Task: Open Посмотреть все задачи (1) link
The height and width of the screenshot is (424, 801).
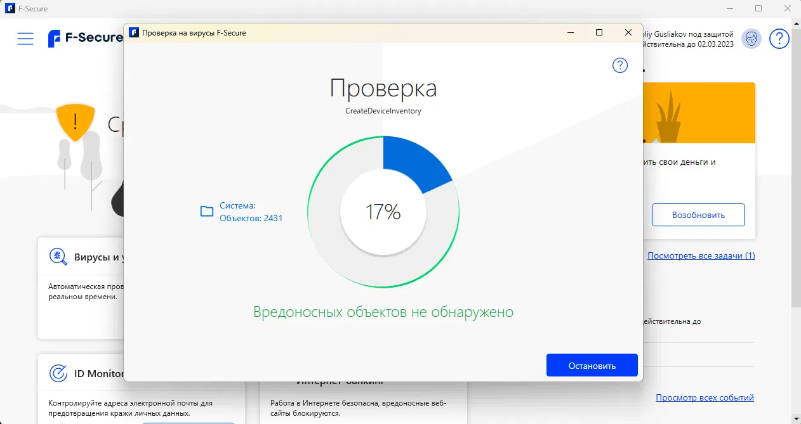Action: pos(701,255)
